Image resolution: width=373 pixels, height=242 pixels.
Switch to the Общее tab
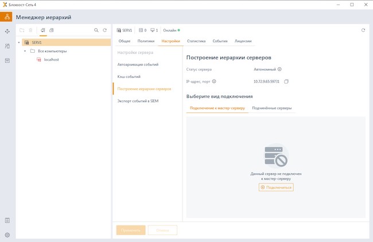125,41
